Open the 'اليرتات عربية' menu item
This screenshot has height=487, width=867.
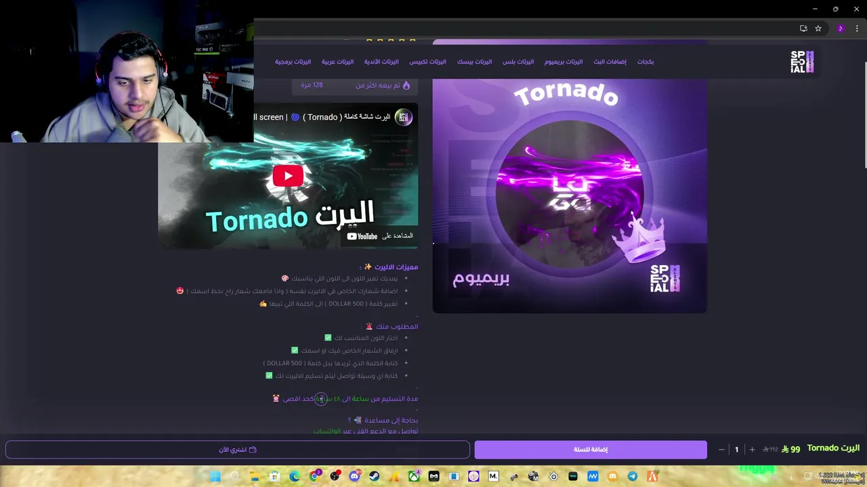337,62
